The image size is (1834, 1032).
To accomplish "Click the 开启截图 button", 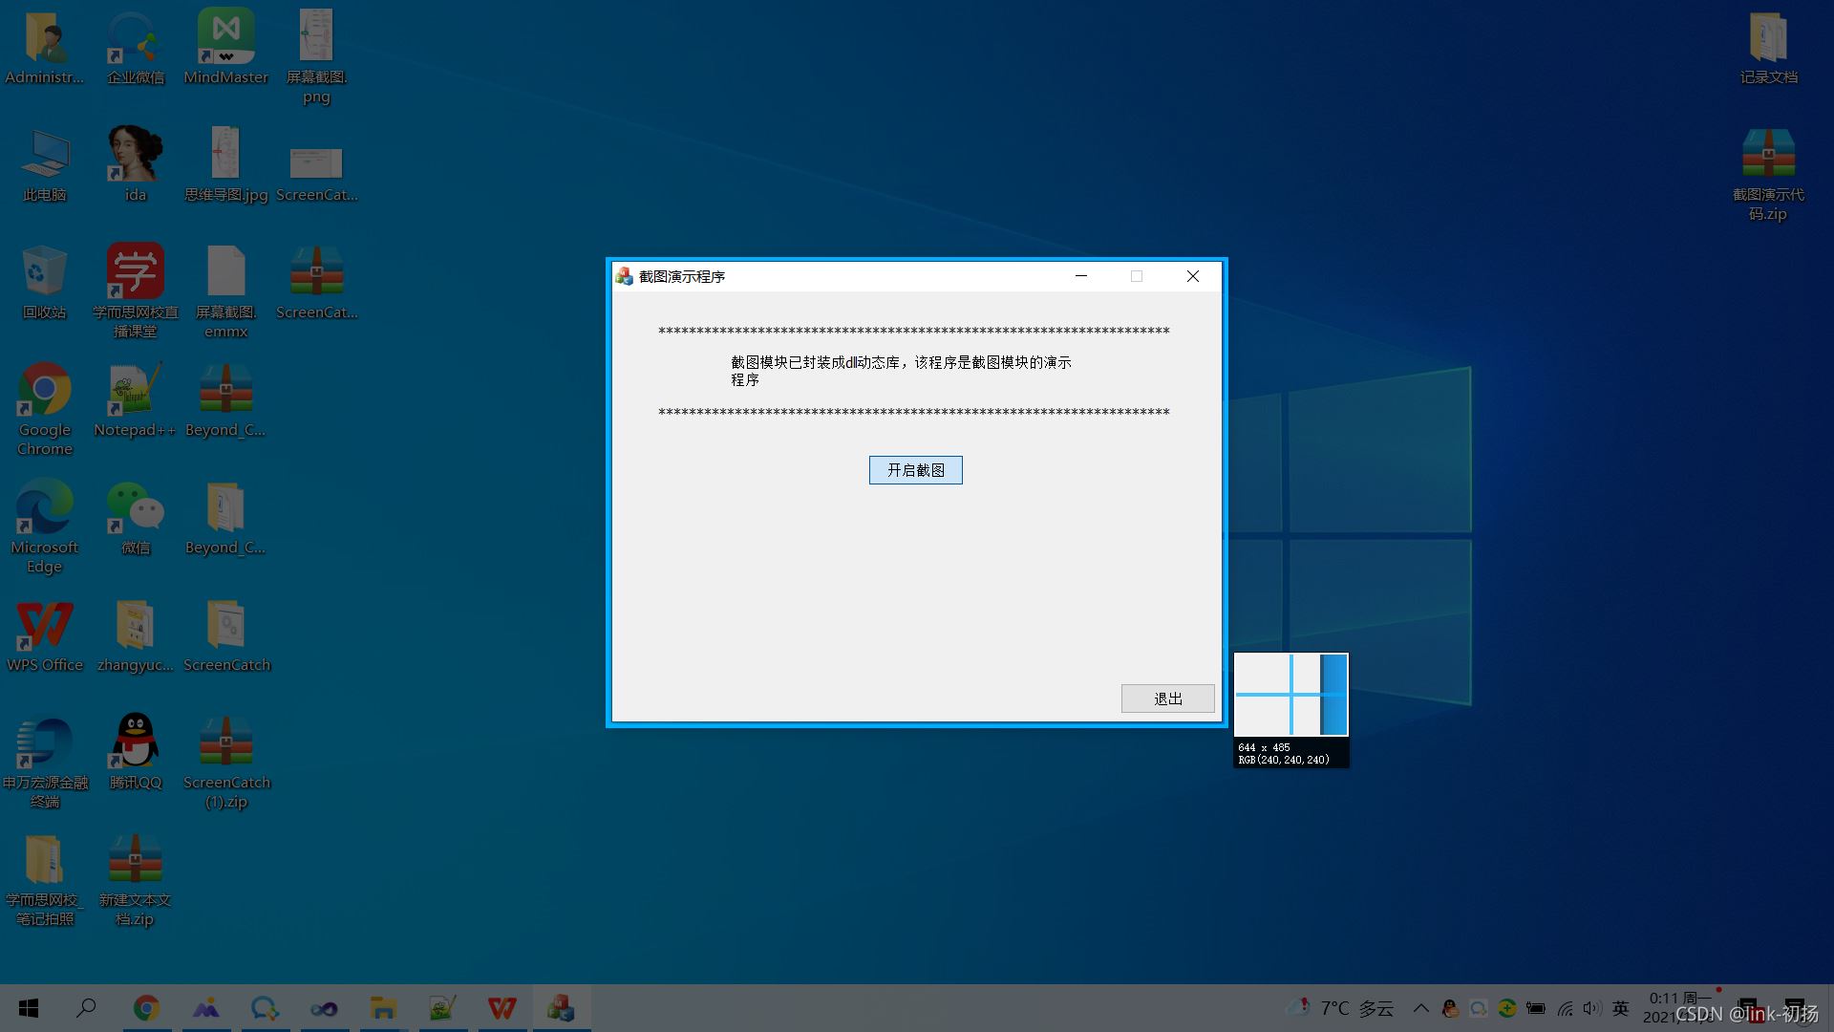I will pyautogui.click(x=916, y=470).
